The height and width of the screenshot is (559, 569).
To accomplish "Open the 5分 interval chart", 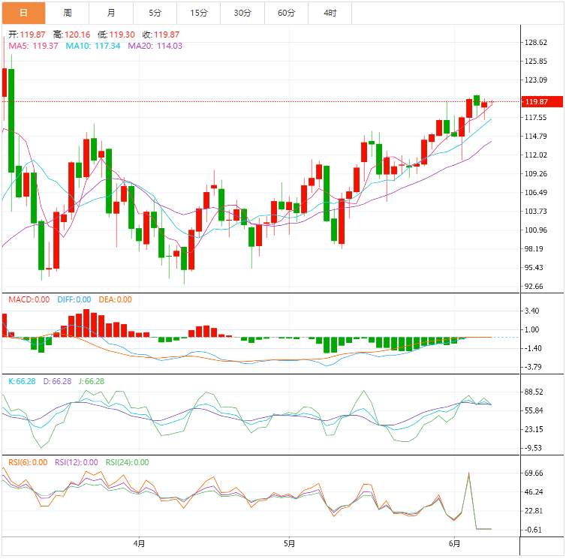I will [155, 13].
